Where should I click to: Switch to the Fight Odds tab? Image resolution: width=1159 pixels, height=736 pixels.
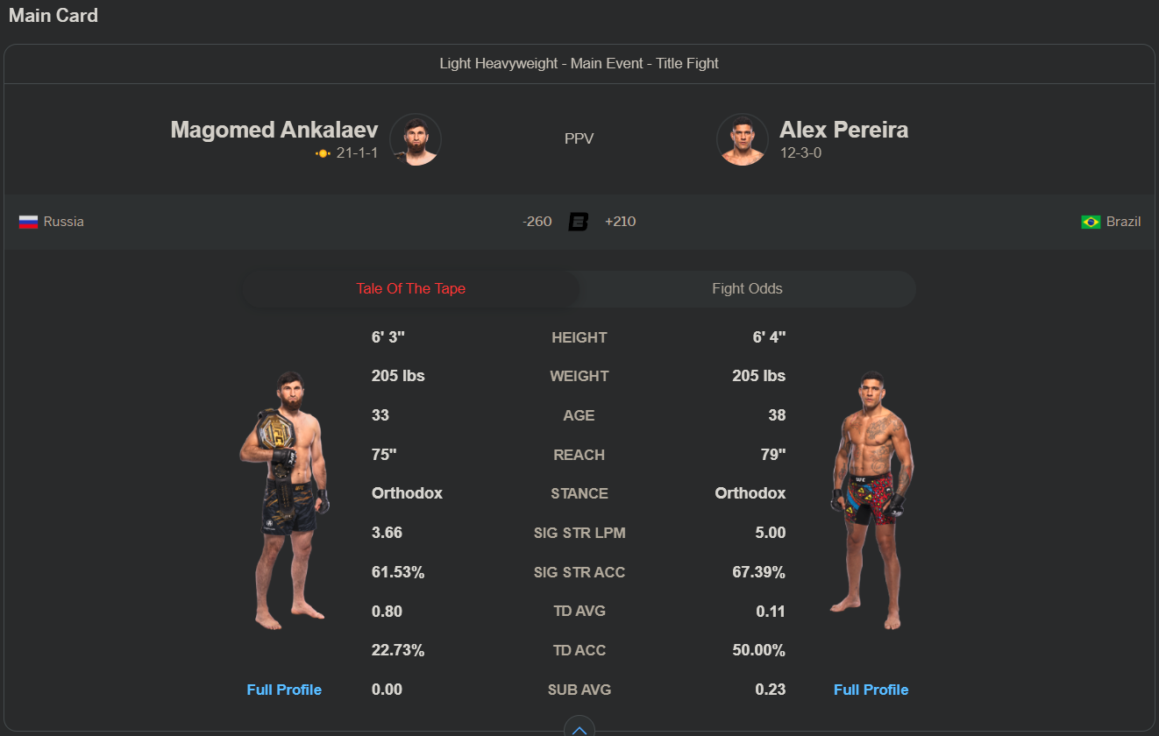point(747,289)
